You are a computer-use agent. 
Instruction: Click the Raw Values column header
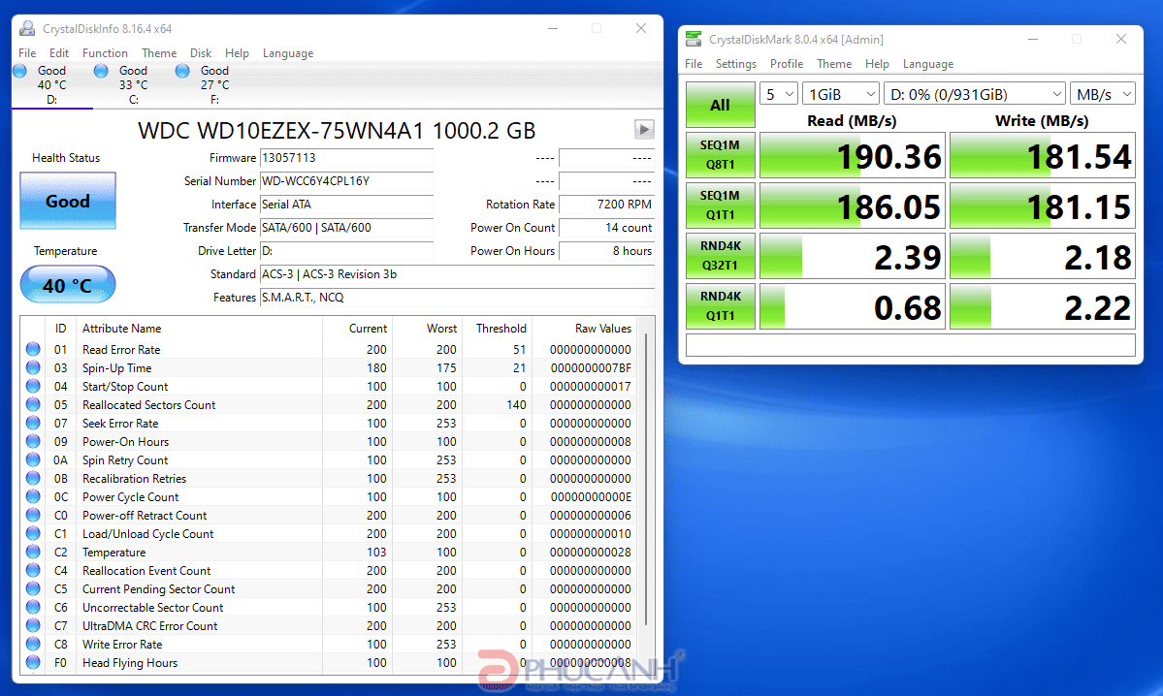point(585,329)
